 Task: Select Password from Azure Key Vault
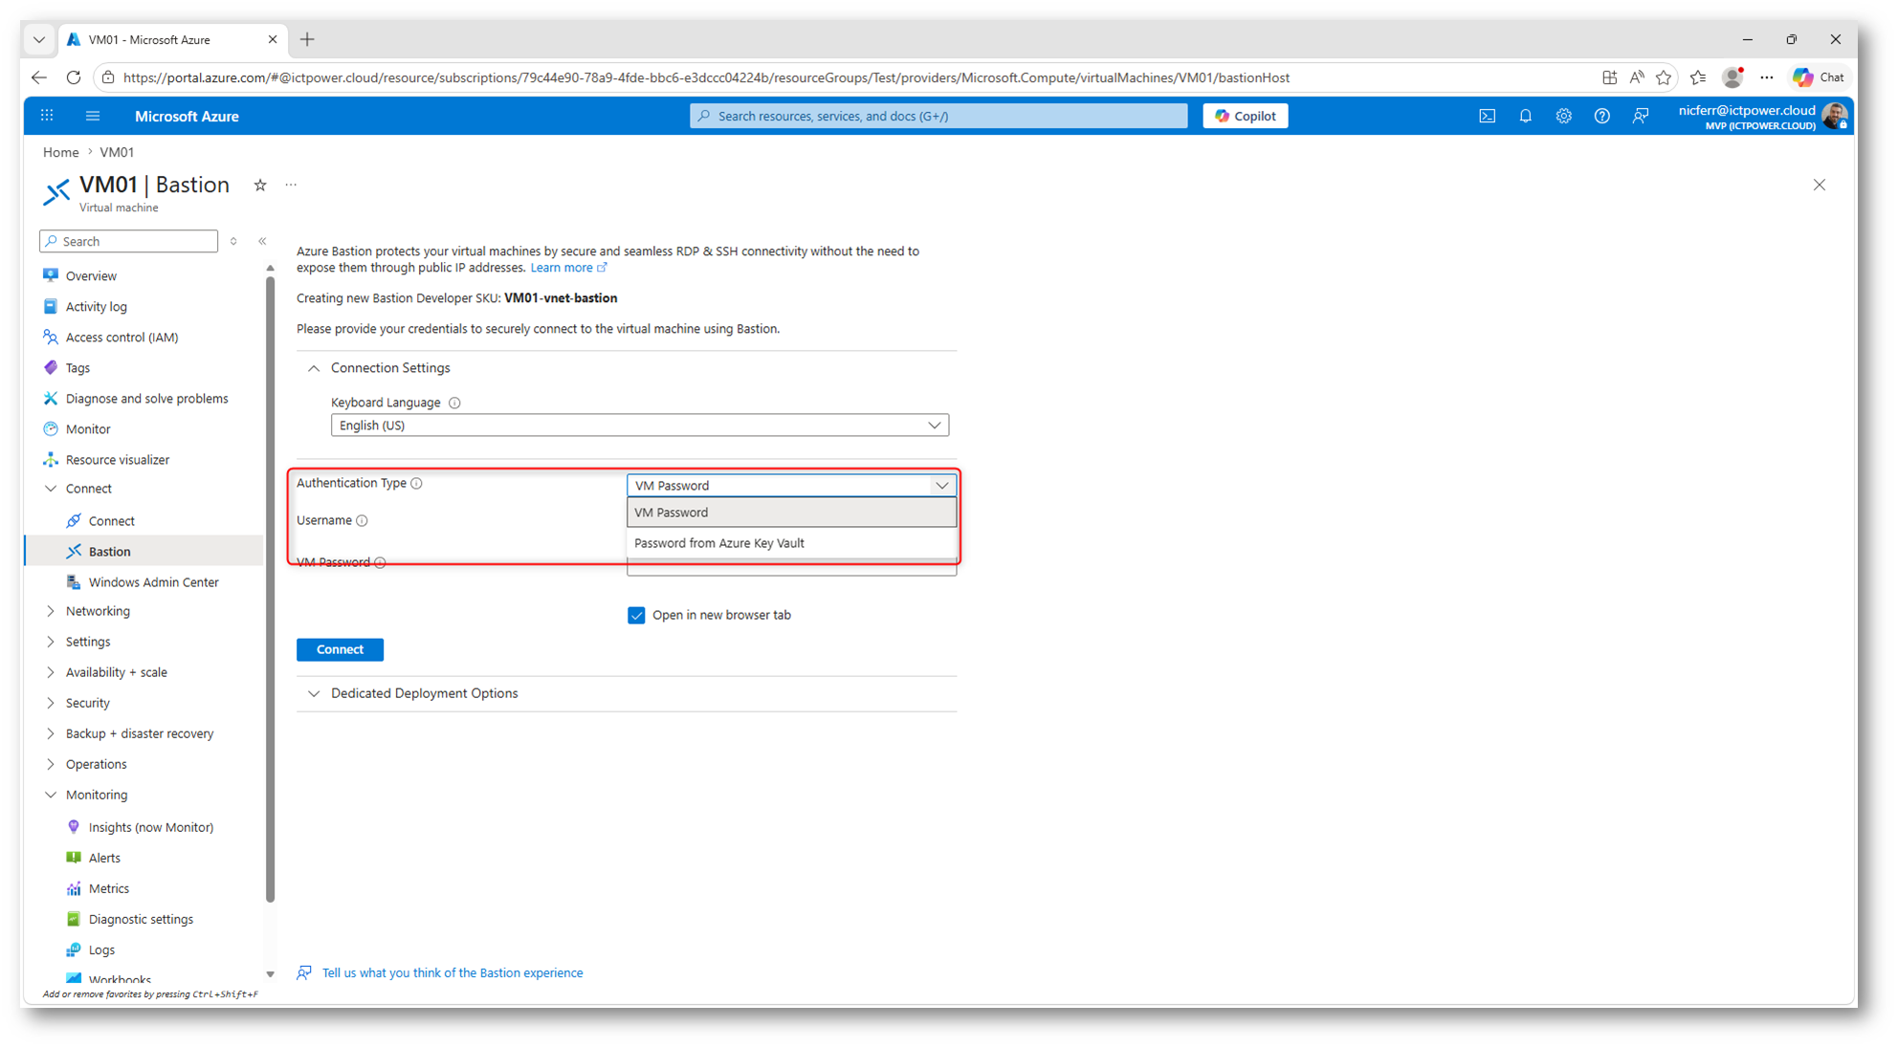pyautogui.click(x=719, y=543)
